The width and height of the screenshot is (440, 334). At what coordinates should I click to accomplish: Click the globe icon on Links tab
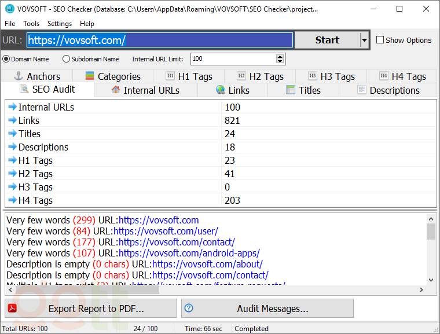point(221,90)
